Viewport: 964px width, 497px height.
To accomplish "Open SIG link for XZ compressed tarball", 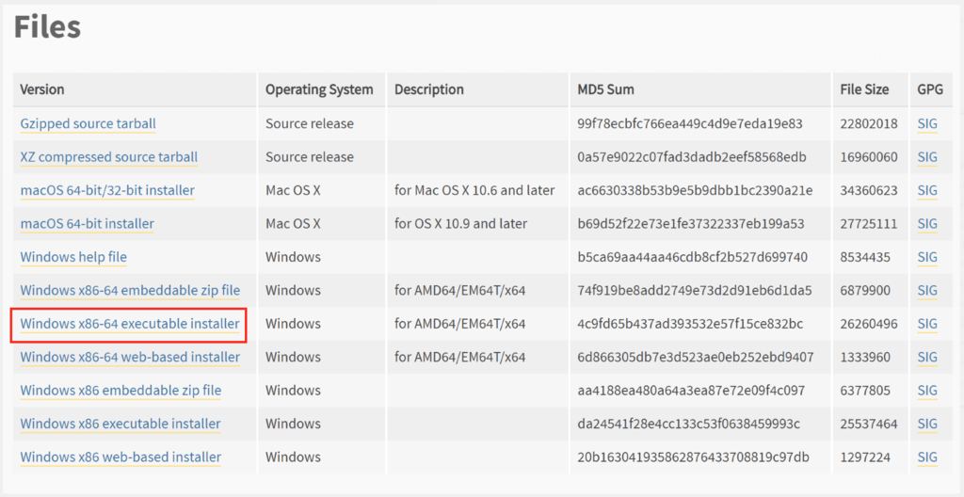I will click(927, 157).
